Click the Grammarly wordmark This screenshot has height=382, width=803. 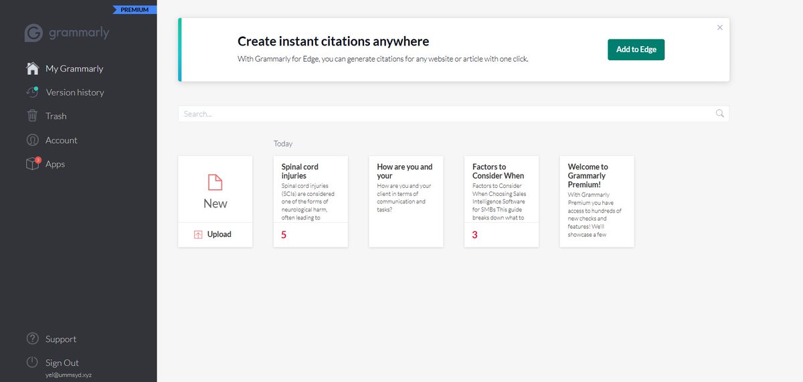(x=79, y=33)
